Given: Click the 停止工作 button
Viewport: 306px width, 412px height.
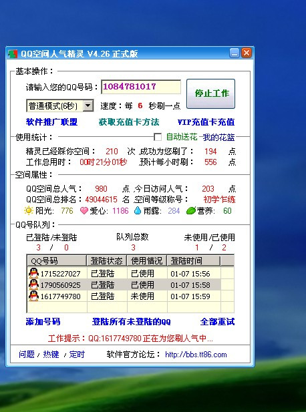Looking at the screenshot, I should (x=210, y=93).
